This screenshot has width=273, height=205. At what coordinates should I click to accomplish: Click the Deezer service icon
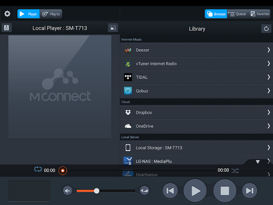(128, 50)
